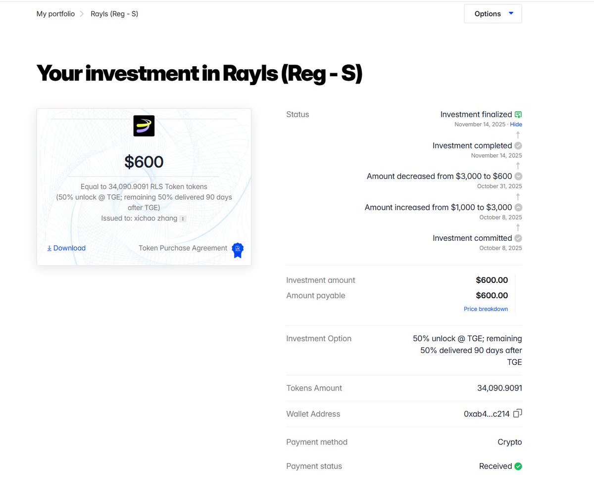Copy the wallet address 0xab4...c214
The width and height of the screenshot is (594, 489).
518,414
